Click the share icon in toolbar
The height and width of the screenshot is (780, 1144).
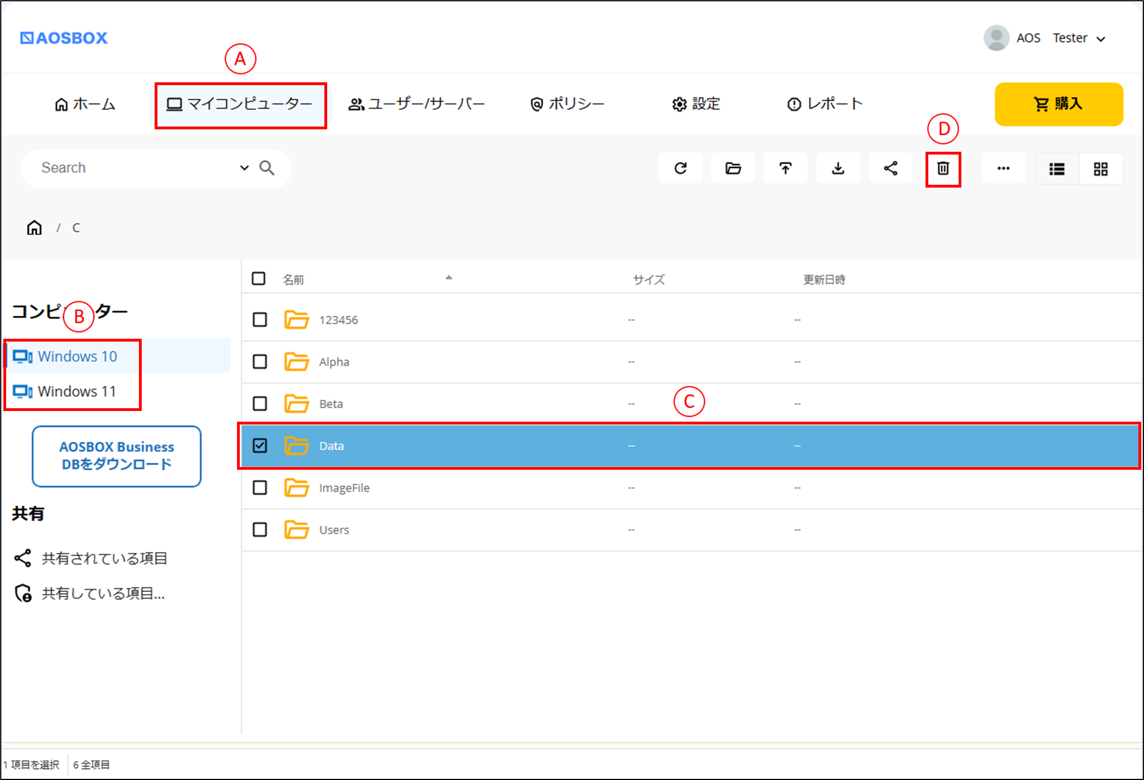891,168
